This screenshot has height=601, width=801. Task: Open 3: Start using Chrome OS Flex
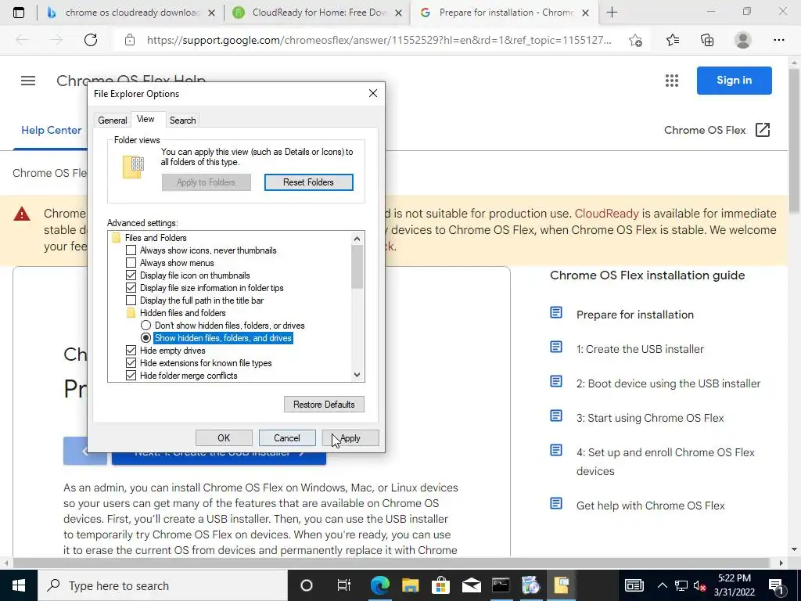(650, 418)
